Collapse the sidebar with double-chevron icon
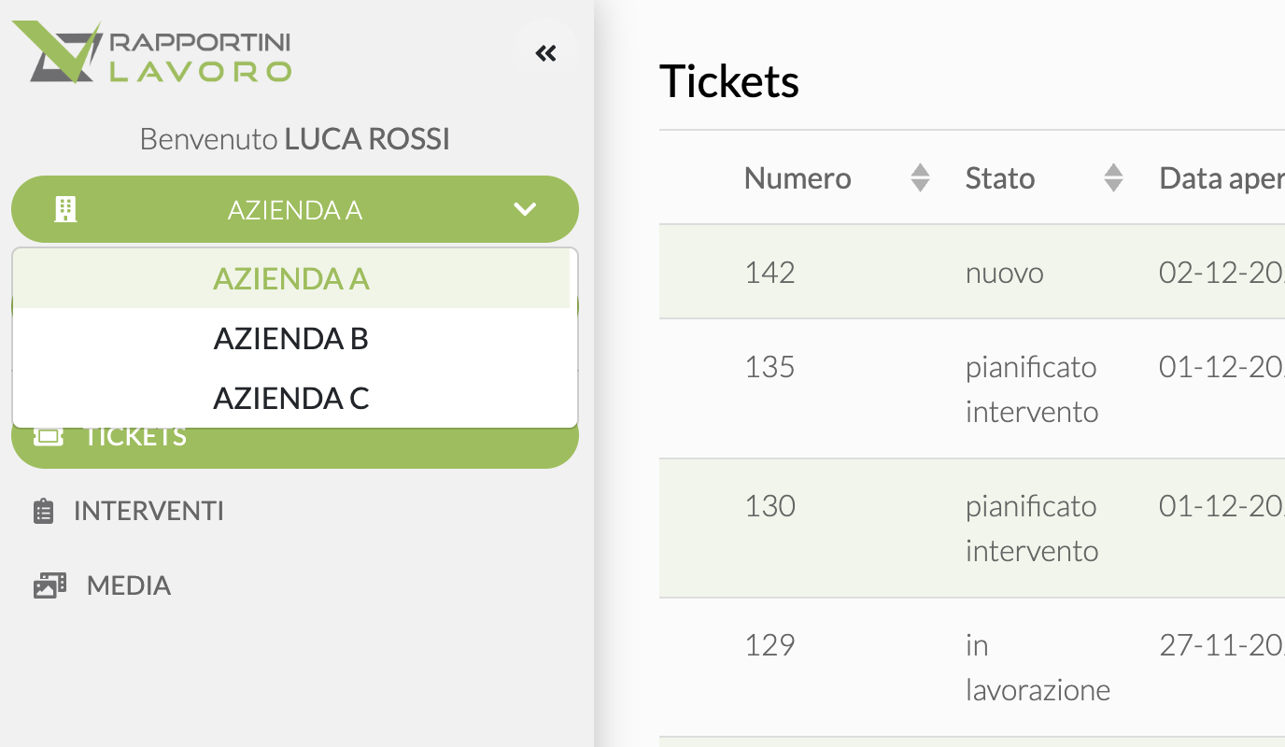This screenshot has height=747, width=1285. (x=545, y=53)
